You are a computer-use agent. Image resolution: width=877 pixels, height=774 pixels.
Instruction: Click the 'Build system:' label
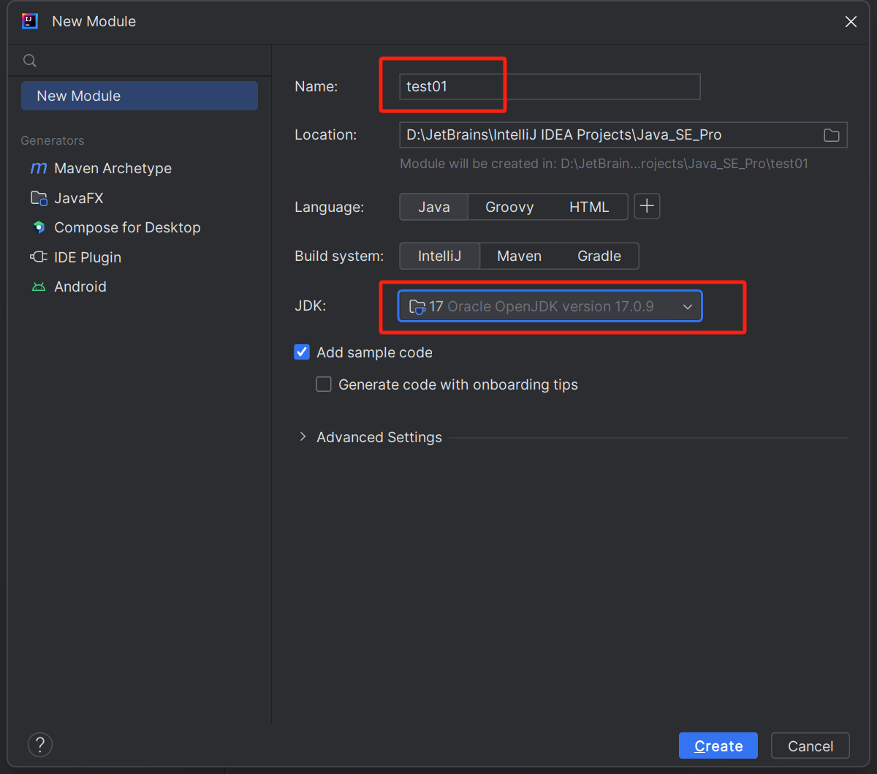tap(339, 256)
